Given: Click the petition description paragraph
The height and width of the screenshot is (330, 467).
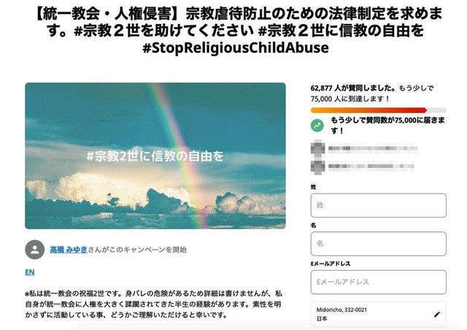Looking at the screenshot, I should point(153,304).
